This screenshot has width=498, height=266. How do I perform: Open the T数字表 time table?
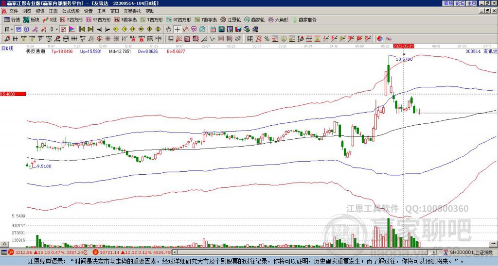point(206,19)
